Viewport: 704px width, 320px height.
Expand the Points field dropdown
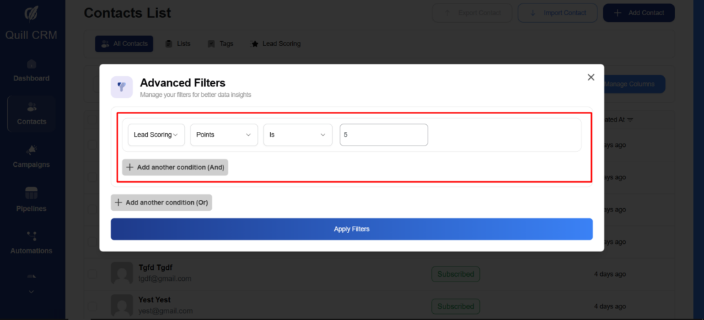223,135
